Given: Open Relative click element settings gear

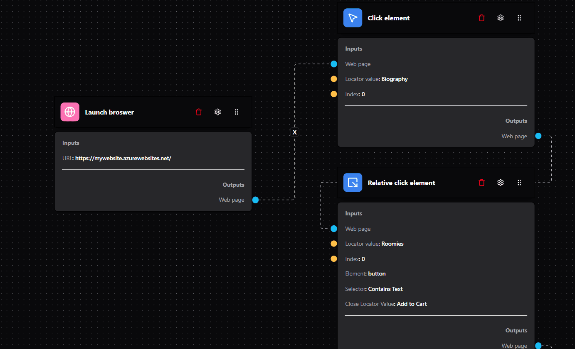Looking at the screenshot, I should [x=501, y=183].
